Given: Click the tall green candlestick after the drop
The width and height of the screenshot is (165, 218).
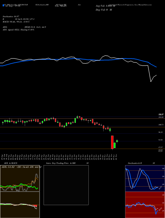Looking at the screenshot, I should point(115,145).
